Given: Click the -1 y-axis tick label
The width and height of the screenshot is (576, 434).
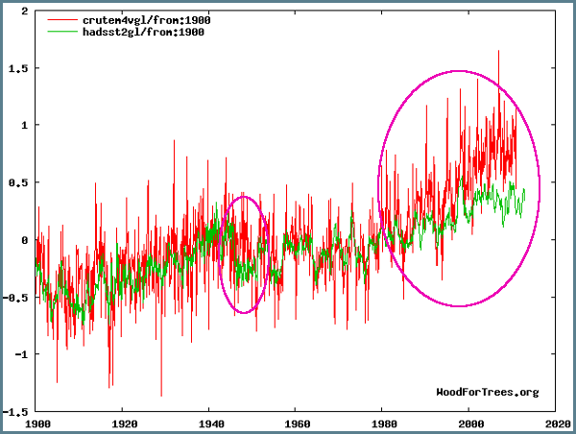Looking at the screenshot, I should point(22,354).
